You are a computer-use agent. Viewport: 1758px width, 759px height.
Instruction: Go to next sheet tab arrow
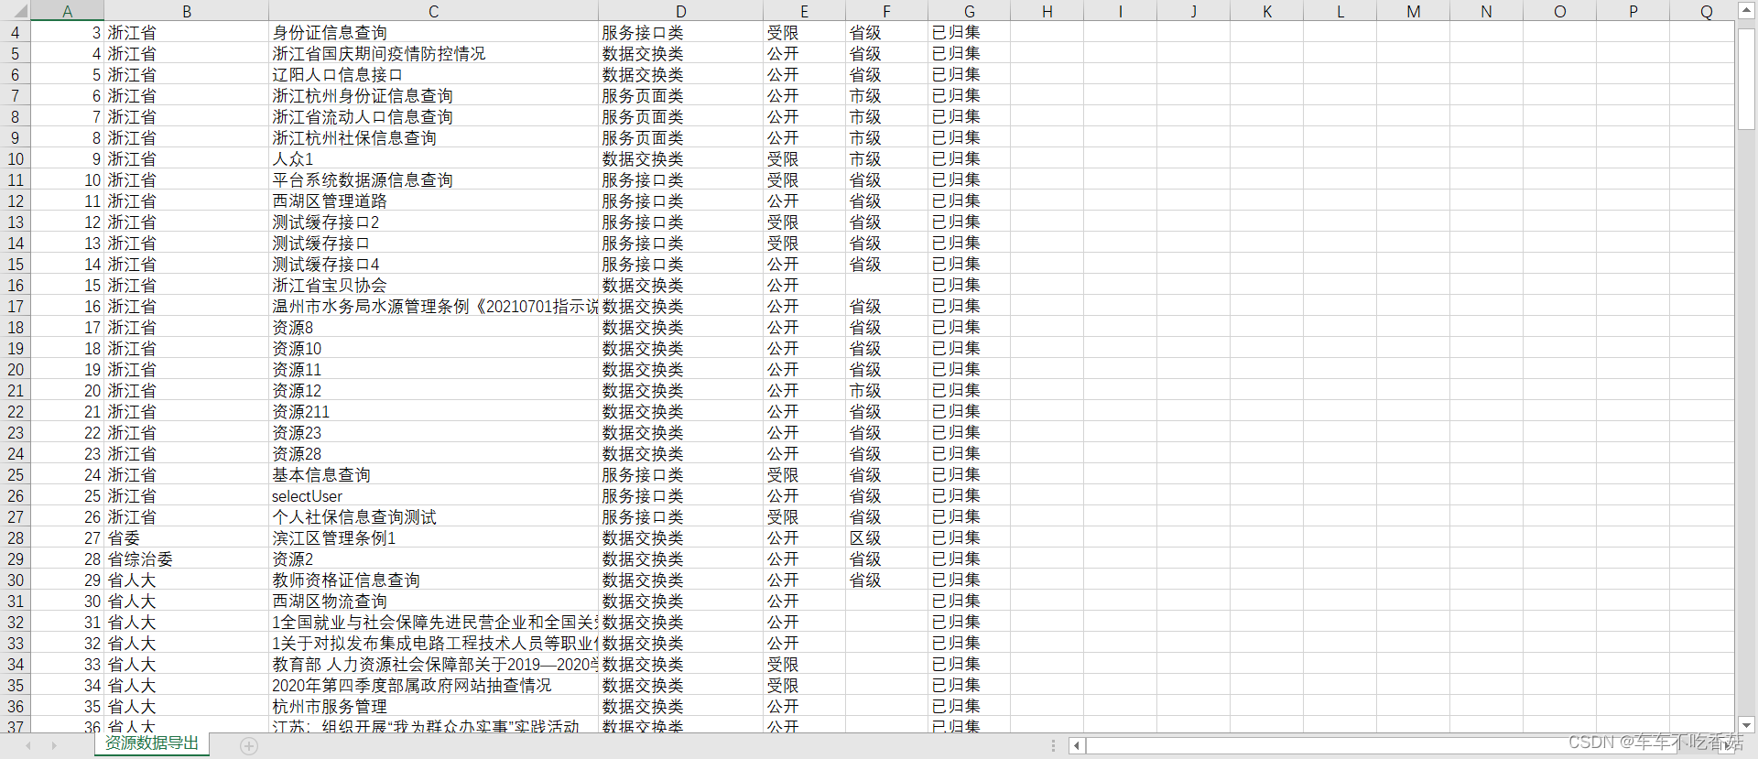click(55, 746)
